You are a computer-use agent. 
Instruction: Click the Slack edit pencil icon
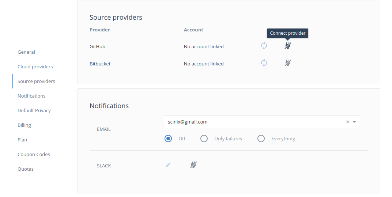[168, 165]
